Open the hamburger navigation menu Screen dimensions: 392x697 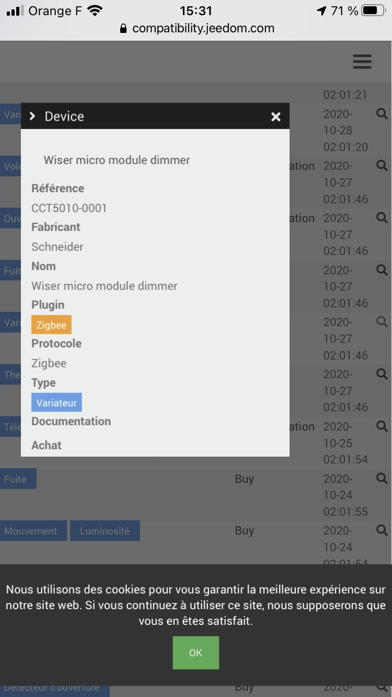click(362, 62)
